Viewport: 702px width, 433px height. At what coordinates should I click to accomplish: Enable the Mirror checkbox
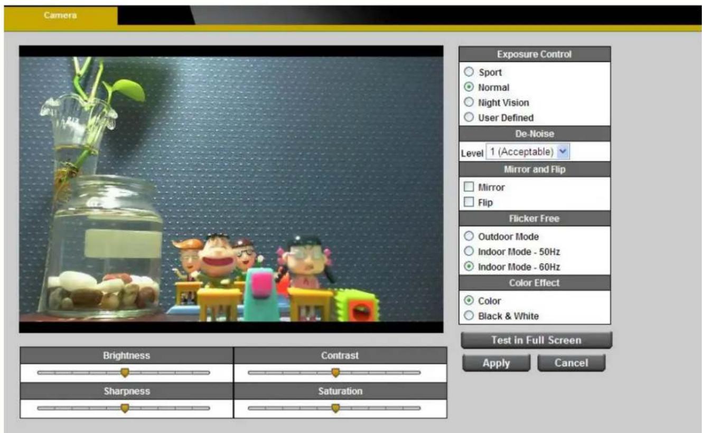468,187
